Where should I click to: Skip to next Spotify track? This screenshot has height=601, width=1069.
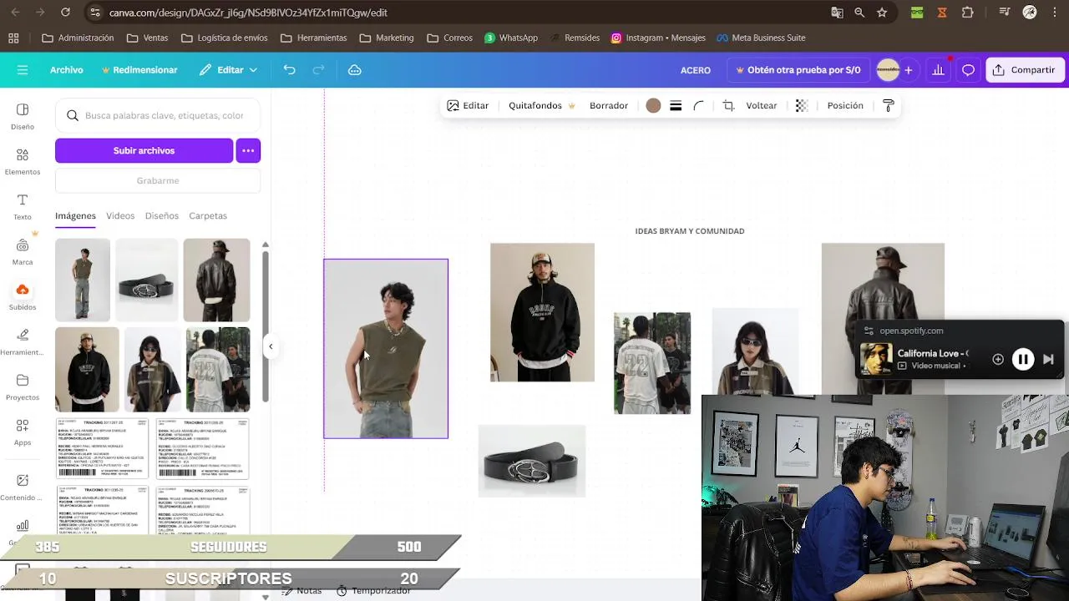[1049, 360]
